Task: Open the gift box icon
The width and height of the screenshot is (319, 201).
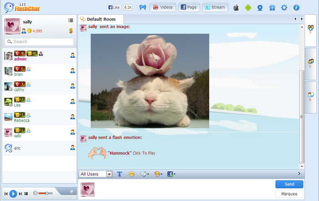Action: 272,8
